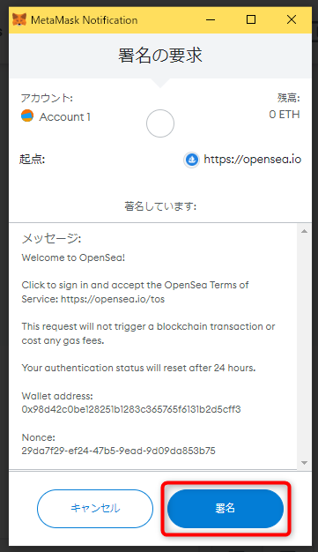Click the Account 1 avatar icon
Screen dimensions: 318x552
(x=27, y=116)
